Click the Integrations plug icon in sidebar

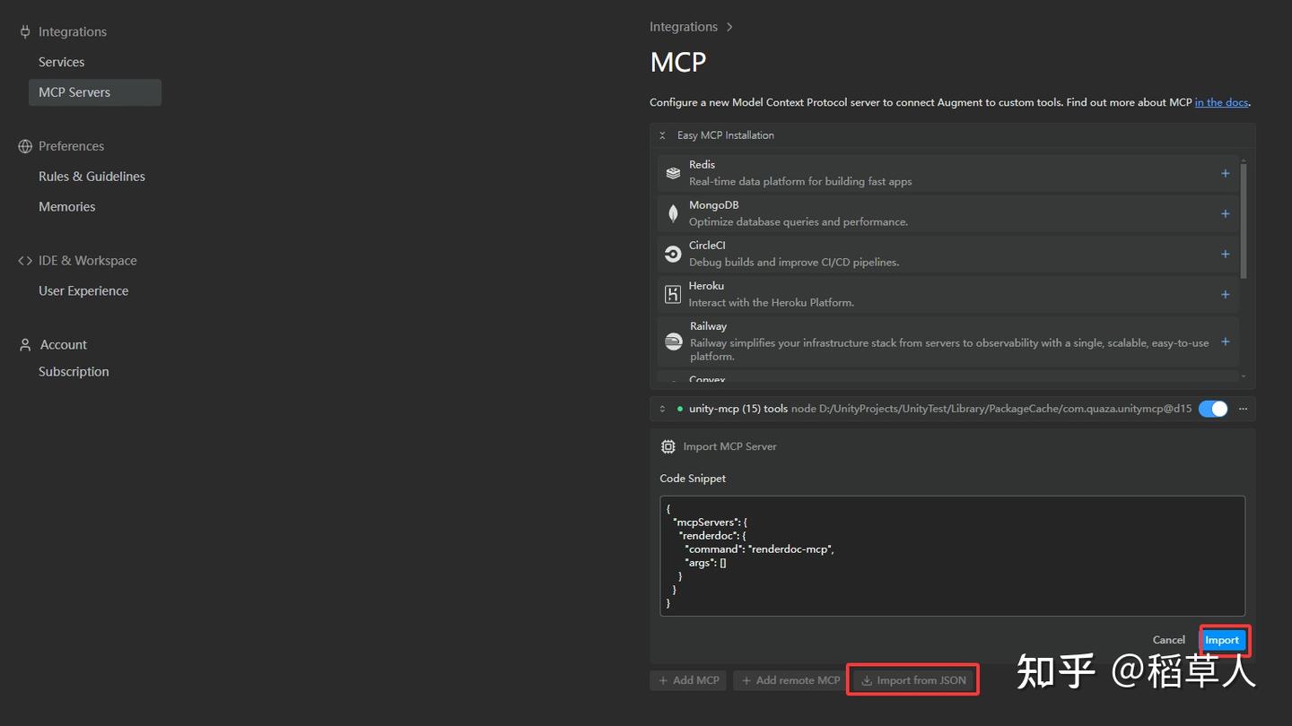(x=25, y=31)
